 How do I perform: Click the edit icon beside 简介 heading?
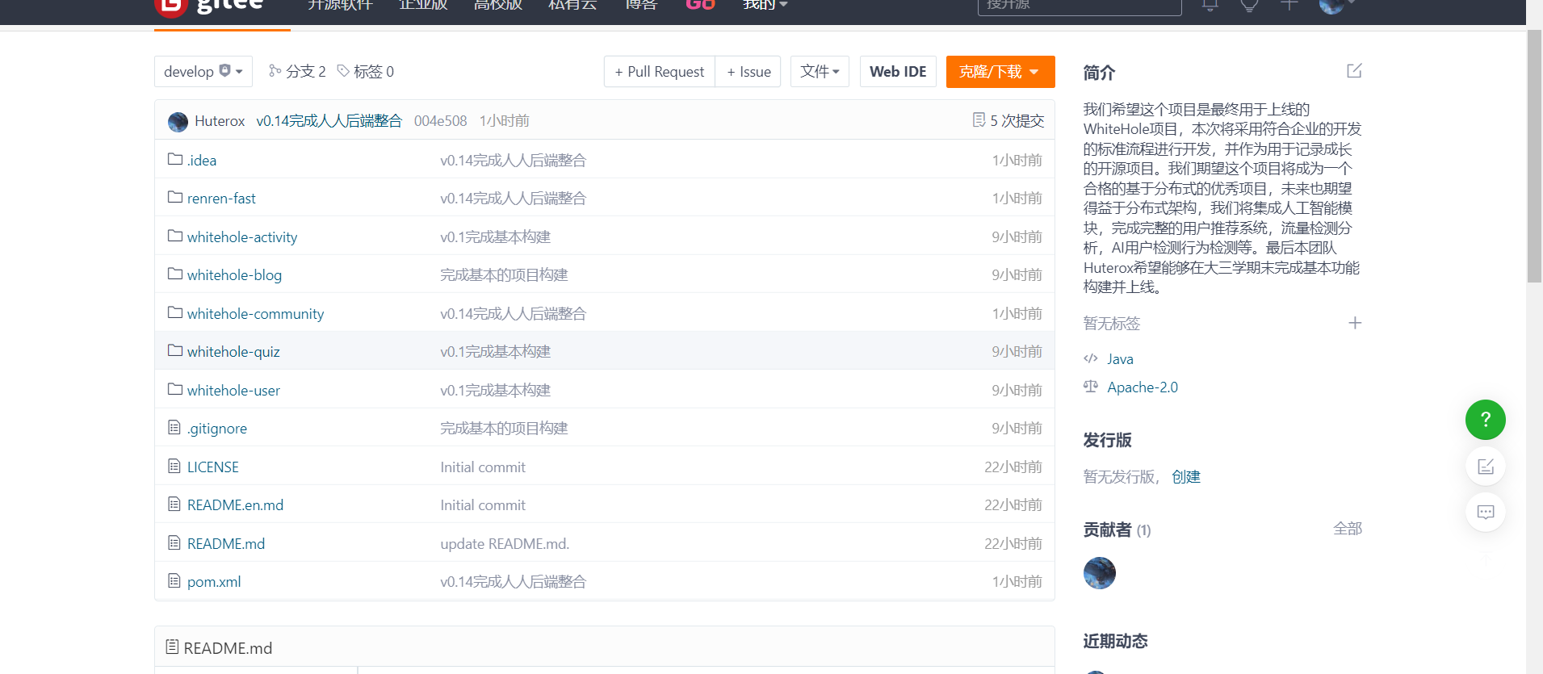[x=1354, y=71]
